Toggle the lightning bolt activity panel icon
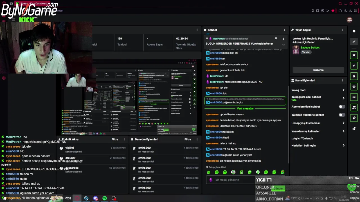This screenshot has width=360, height=202. click(354, 66)
